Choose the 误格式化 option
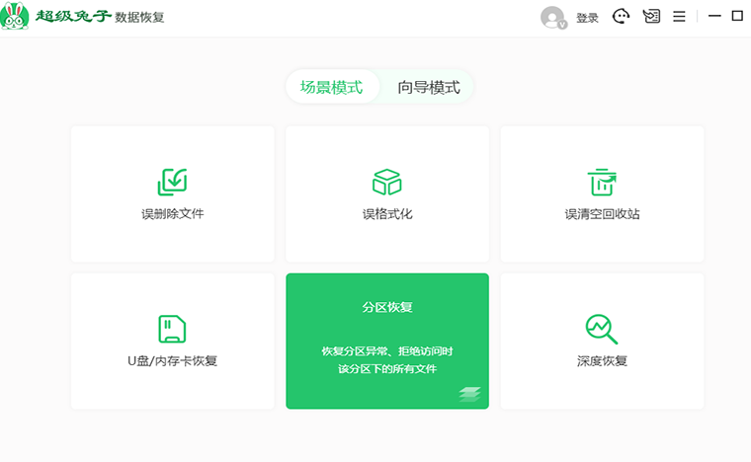751x462 pixels. pos(386,213)
